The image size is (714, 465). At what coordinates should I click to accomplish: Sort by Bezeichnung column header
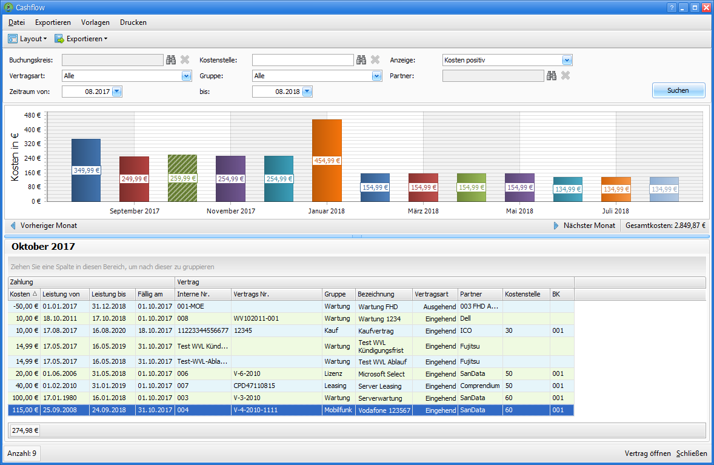384,294
